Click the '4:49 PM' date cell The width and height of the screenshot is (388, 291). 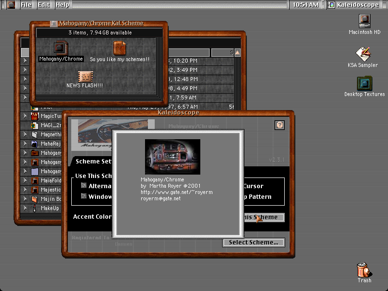point(184,88)
